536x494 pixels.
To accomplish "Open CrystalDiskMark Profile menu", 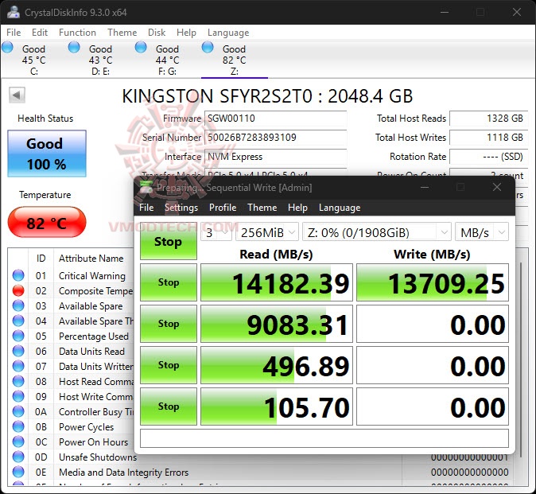I will [x=223, y=208].
